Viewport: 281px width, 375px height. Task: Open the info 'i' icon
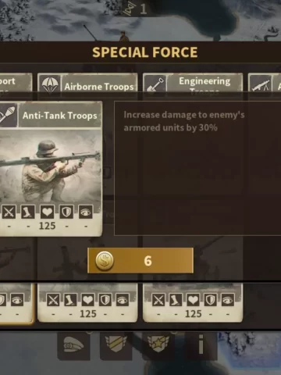pyautogui.click(x=201, y=345)
